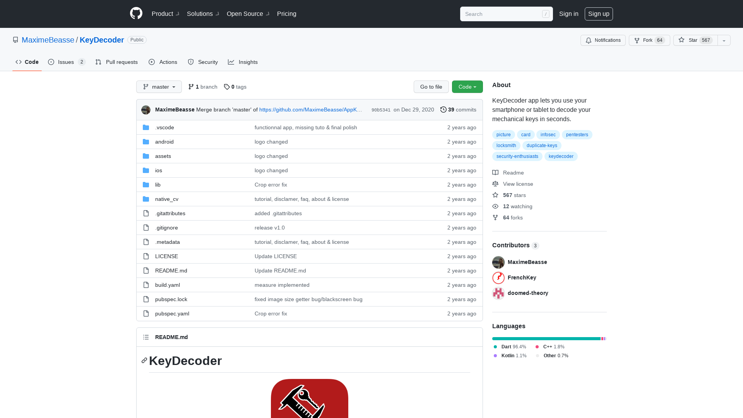Click the MaximeBeasse contributor profile link
Screen dimensions: 743x418
[527, 262]
